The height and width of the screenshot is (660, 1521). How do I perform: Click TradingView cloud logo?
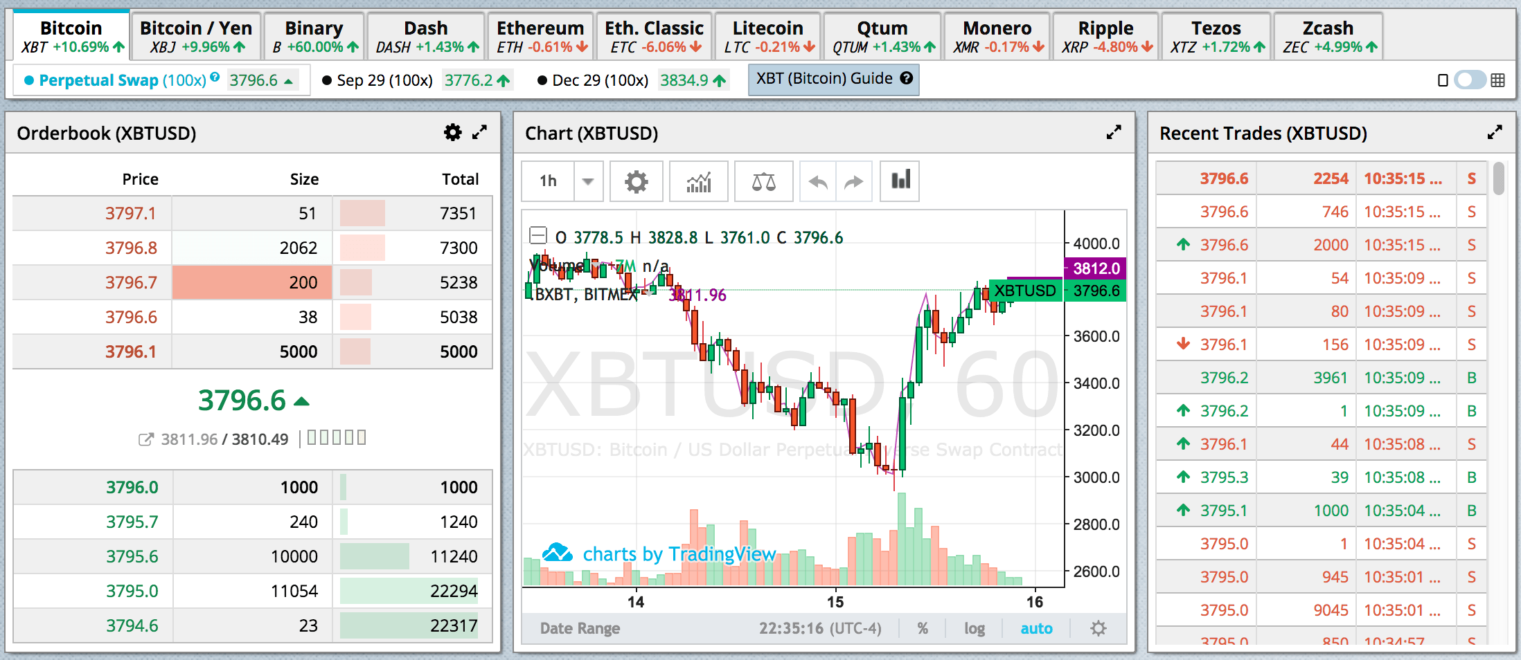click(557, 552)
